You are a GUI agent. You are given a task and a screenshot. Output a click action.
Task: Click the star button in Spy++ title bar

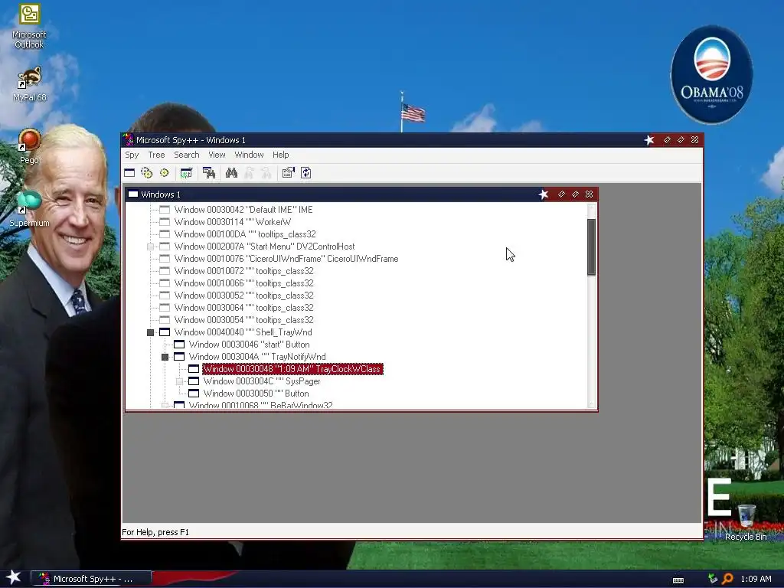649,140
